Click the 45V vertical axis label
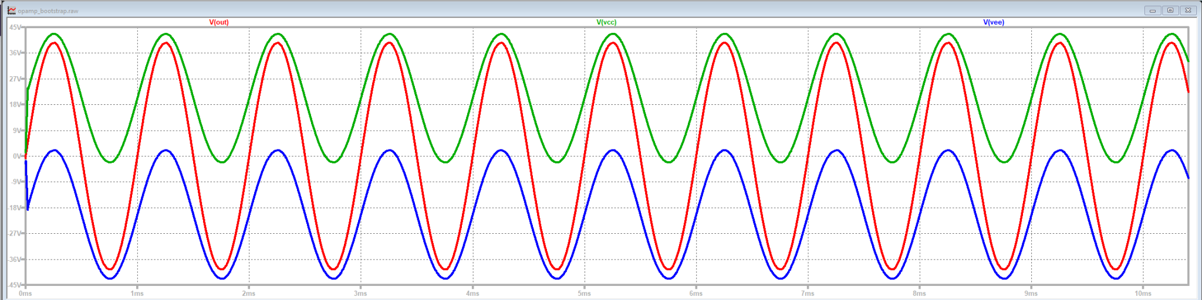Screen dimensions: 1202x300 [15, 27]
